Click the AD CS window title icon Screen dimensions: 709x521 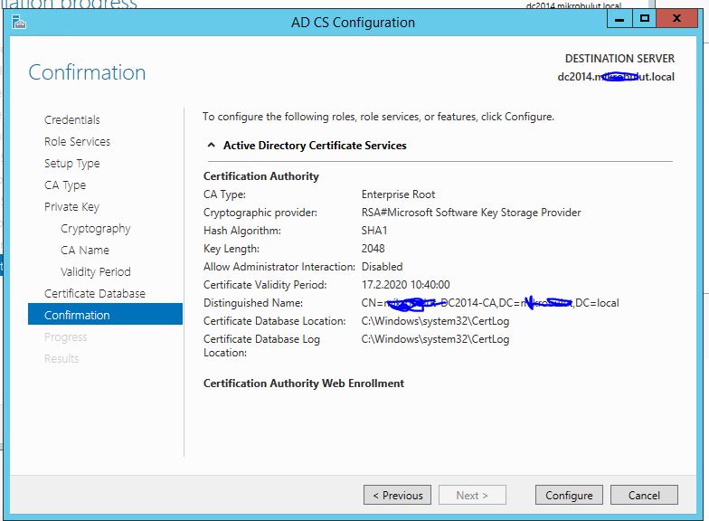click(x=19, y=22)
